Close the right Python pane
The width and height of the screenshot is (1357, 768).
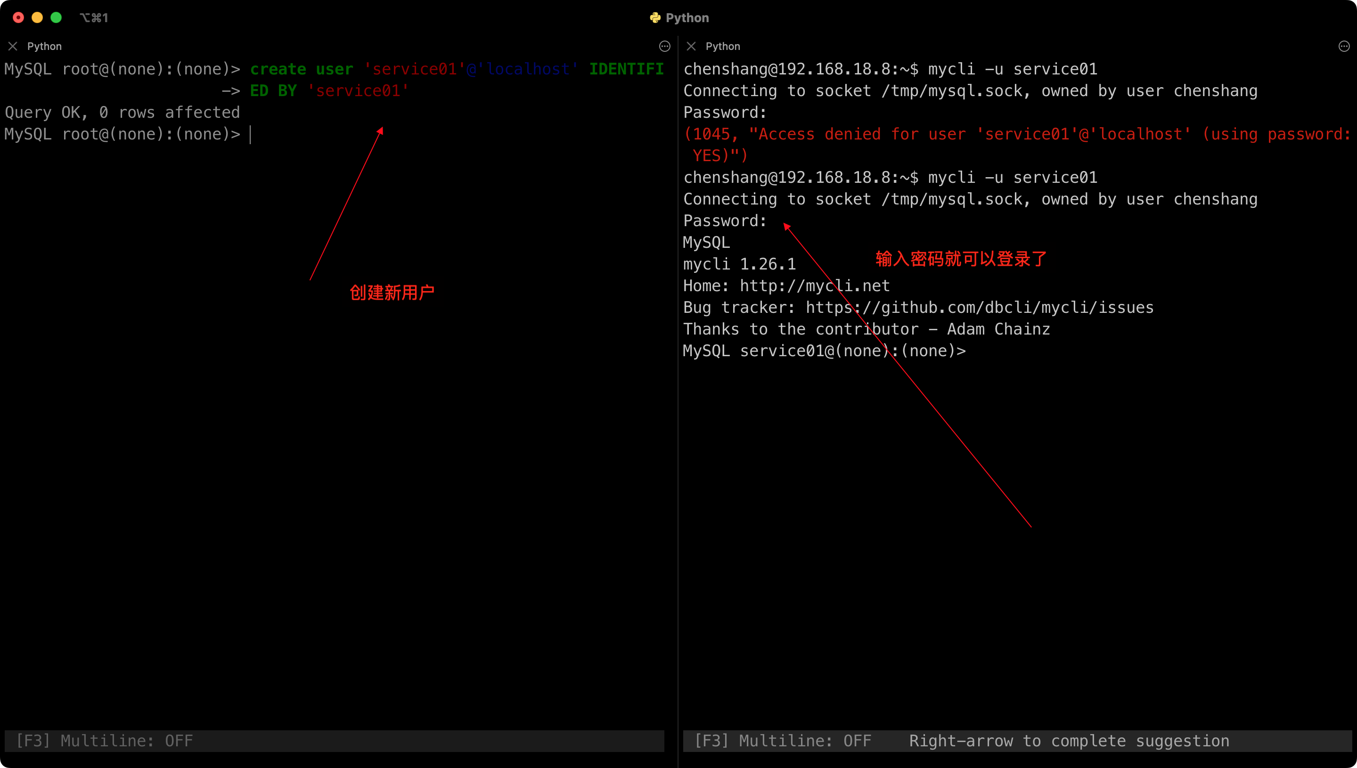pyautogui.click(x=691, y=47)
